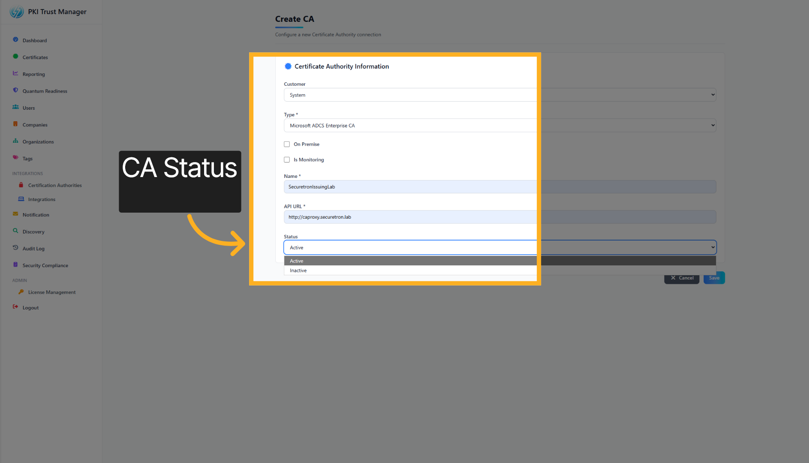Check the Is Monitoring checkbox

[287, 159]
